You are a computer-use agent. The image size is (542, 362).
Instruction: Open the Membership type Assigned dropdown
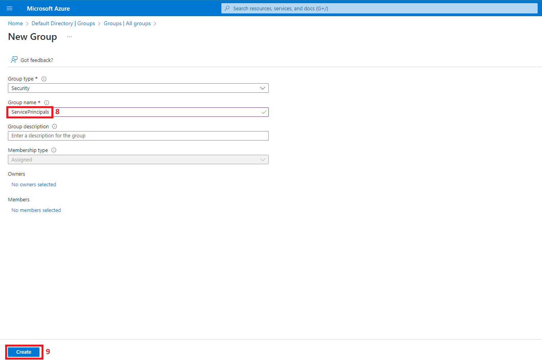pyautogui.click(x=138, y=159)
